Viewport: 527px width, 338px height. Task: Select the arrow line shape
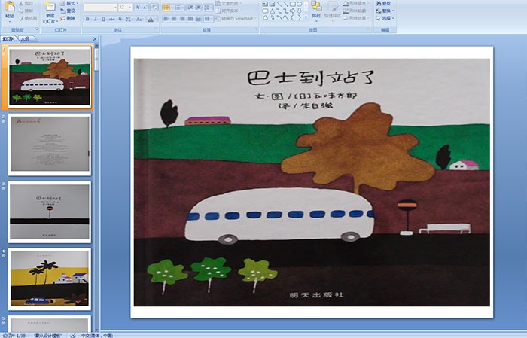click(x=285, y=4)
